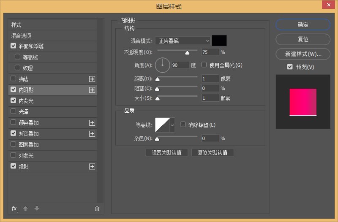Click the styles list vertical scrollbar

[100, 111]
